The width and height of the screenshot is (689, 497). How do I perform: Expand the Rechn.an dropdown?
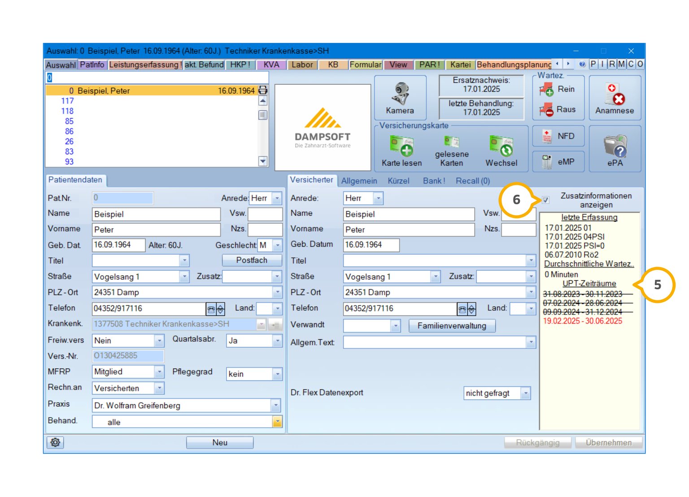coord(159,388)
